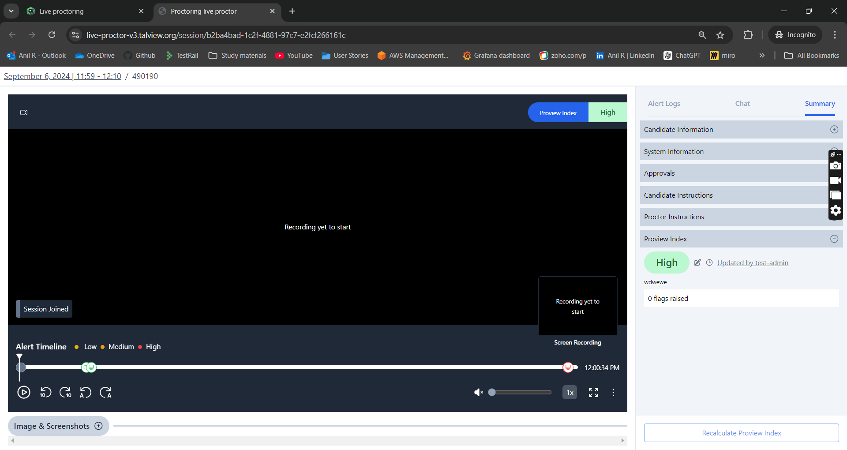Open a new browser tab
The image size is (847, 450).
click(x=292, y=11)
